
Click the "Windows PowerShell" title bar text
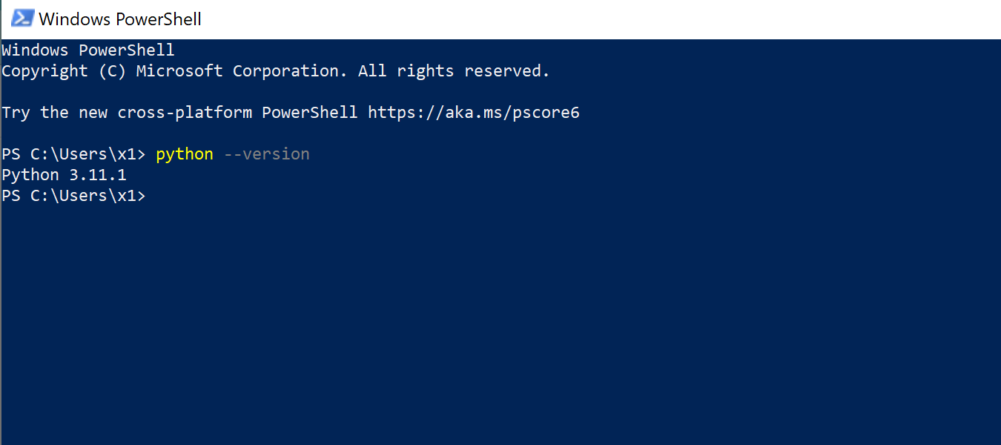pos(120,19)
